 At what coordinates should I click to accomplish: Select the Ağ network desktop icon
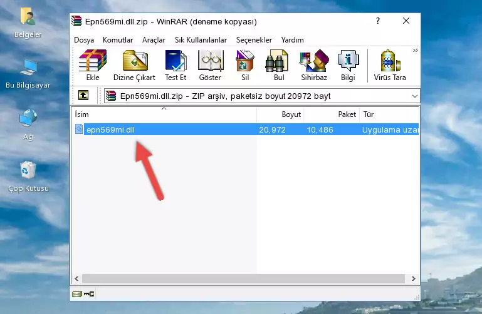[28, 125]
